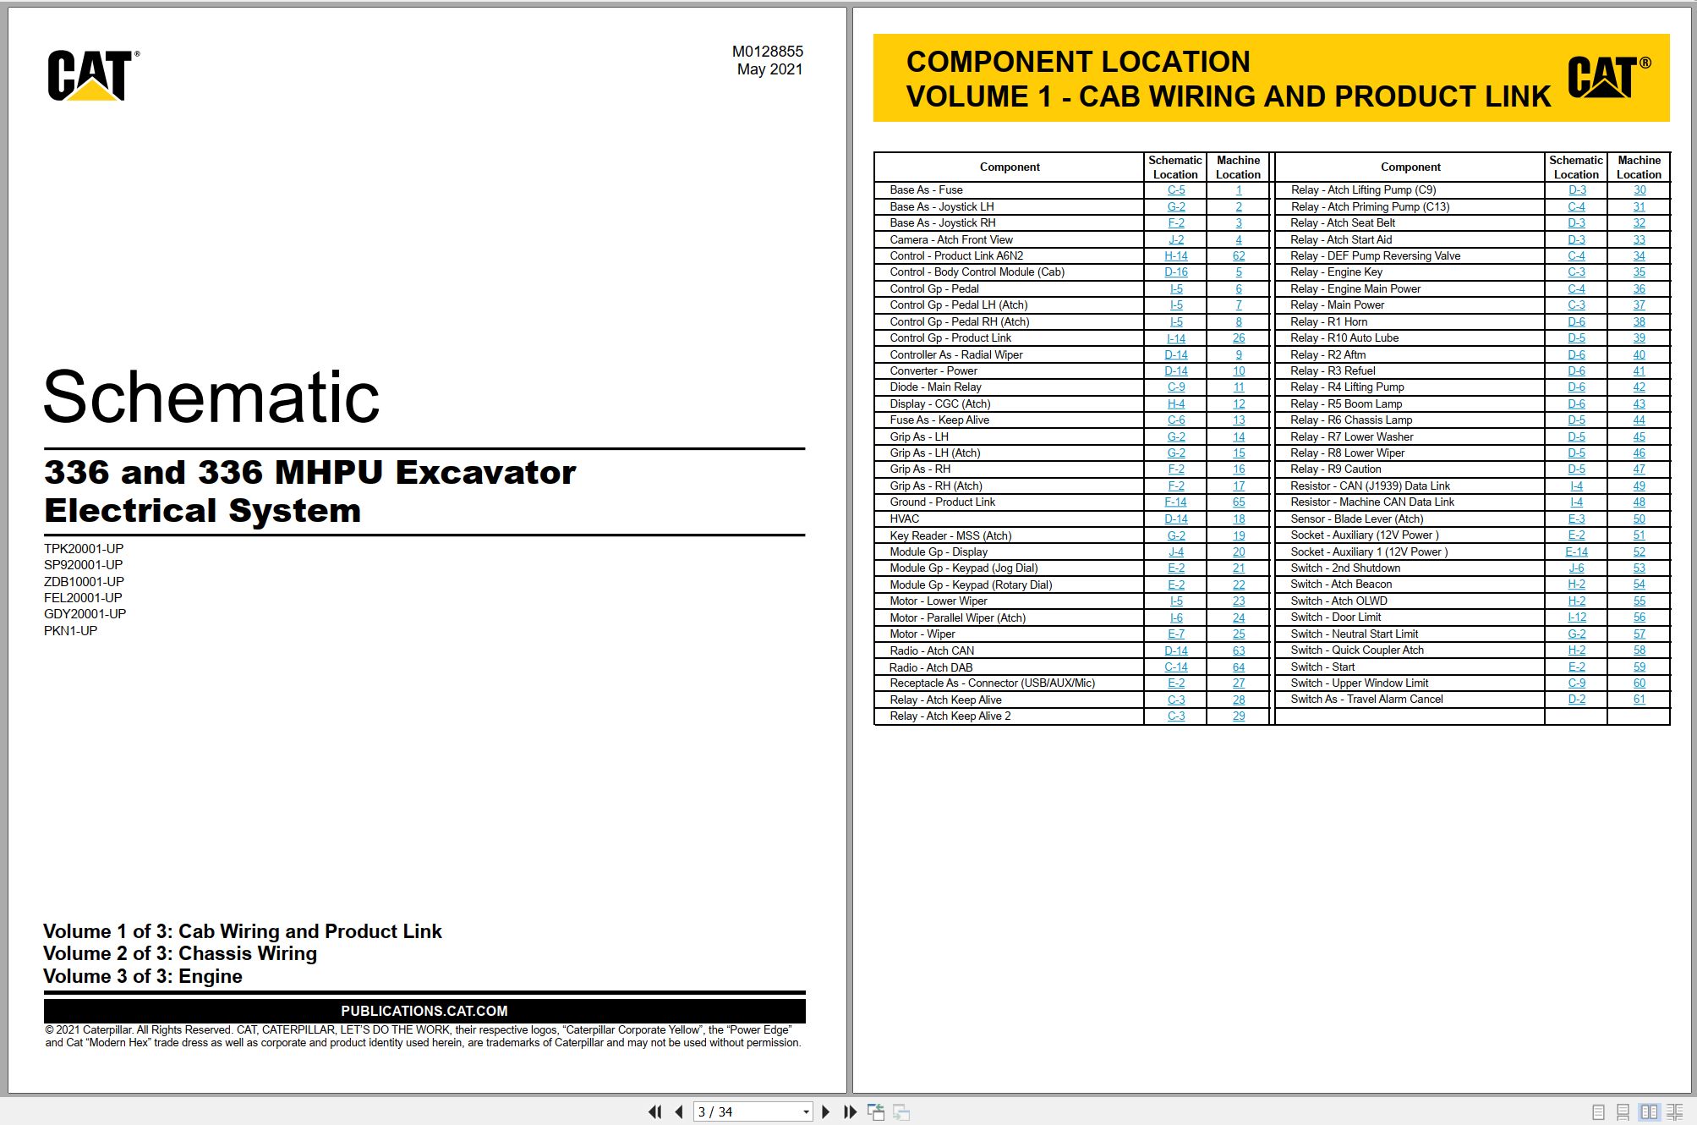The width and height of the screenshot is (1697, 1125).
Task: Jump to the last page
Action: click(x=850, y=1111)
